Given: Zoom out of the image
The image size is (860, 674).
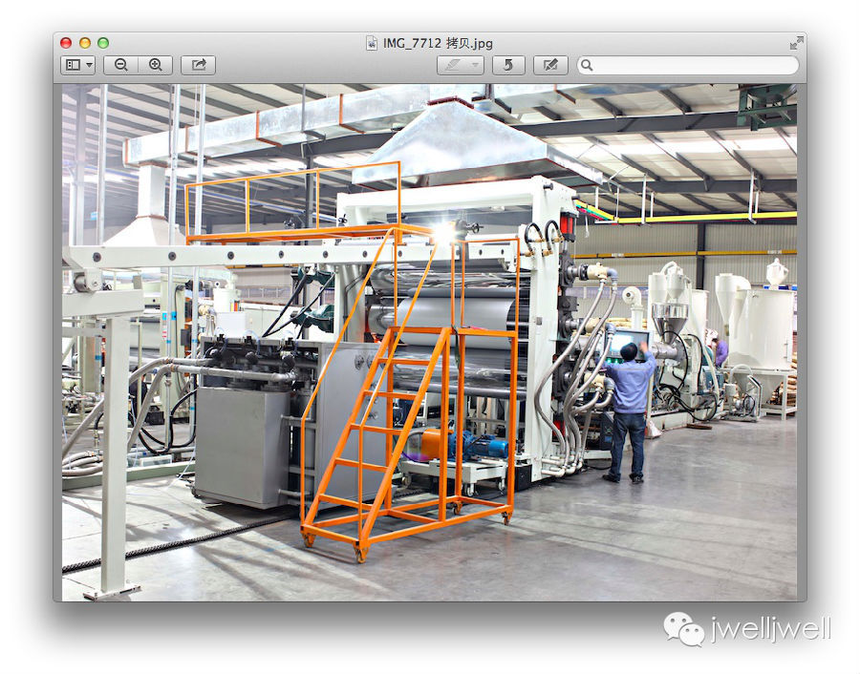Looking at the screenshot, I should click(121, 65).
